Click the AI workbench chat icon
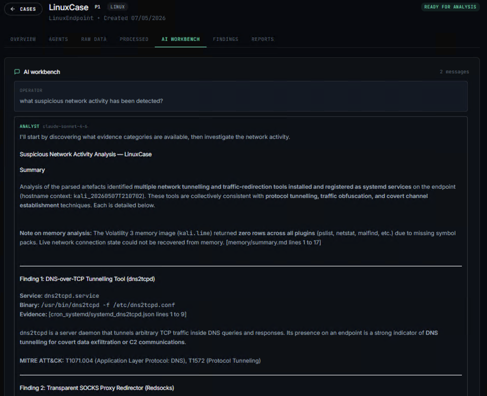 click(x=17, y=72)
